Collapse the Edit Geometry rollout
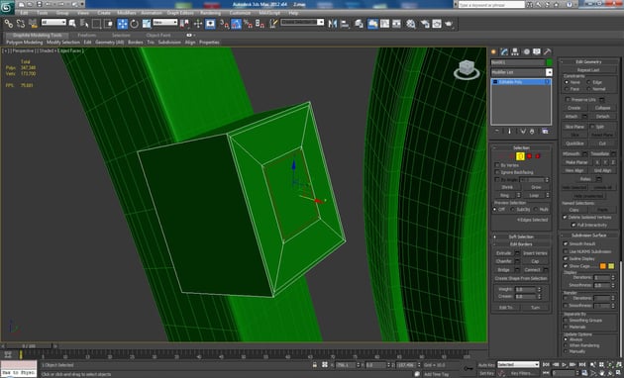Screen dimensions: 624x378 [588, 61]
